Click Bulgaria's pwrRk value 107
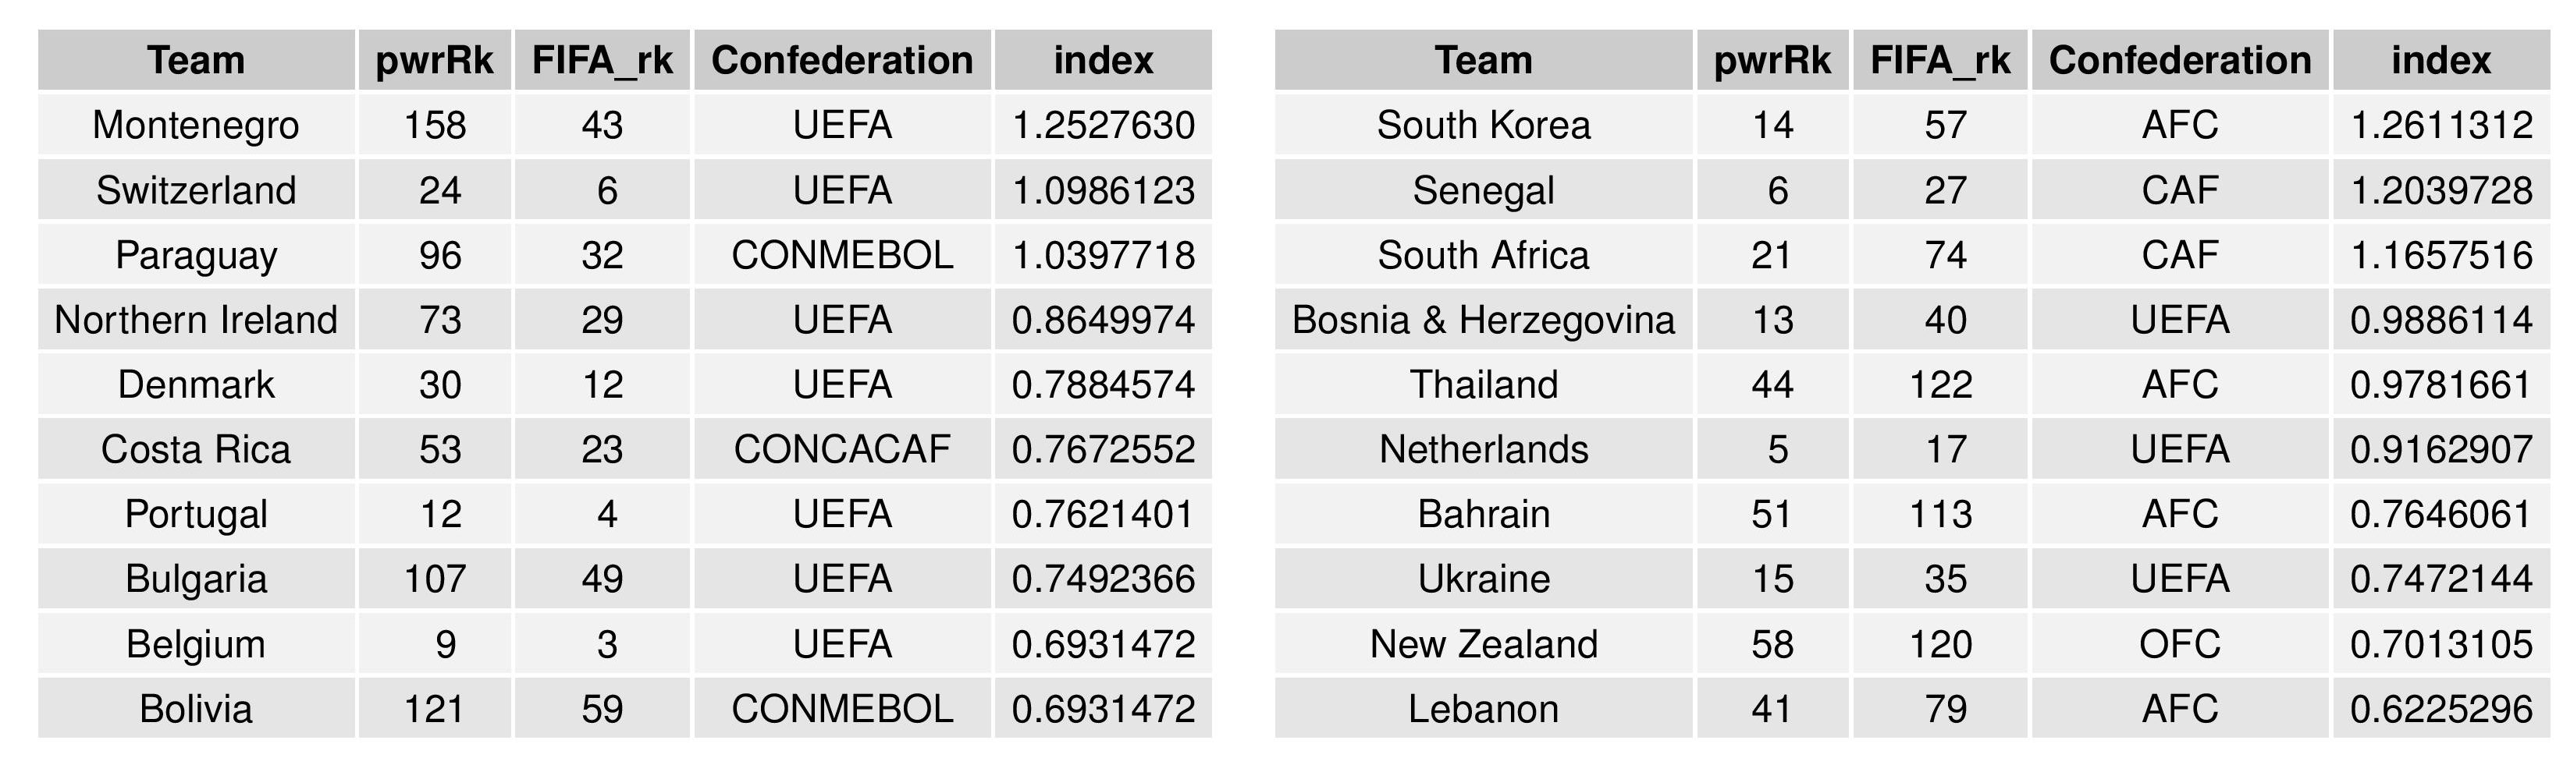Screen dimensions: 2556x765 click(x=435, y=579)
